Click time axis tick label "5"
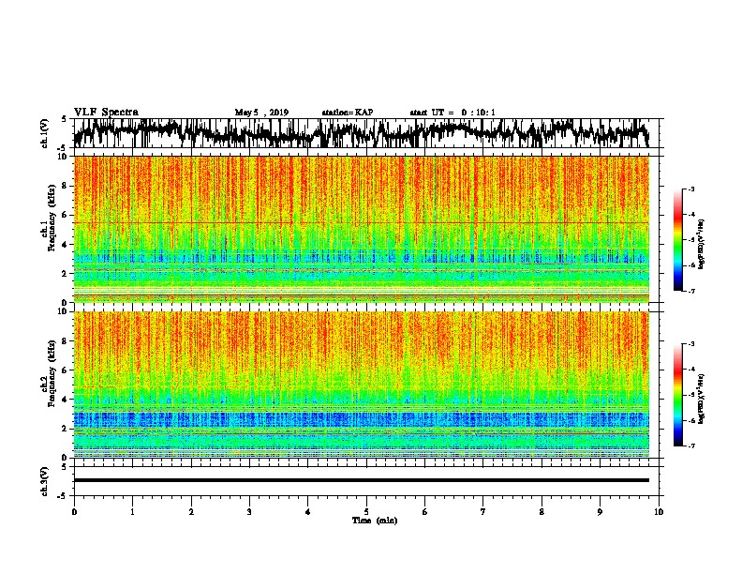The image size is (742, 574). [x=366, y=512]
